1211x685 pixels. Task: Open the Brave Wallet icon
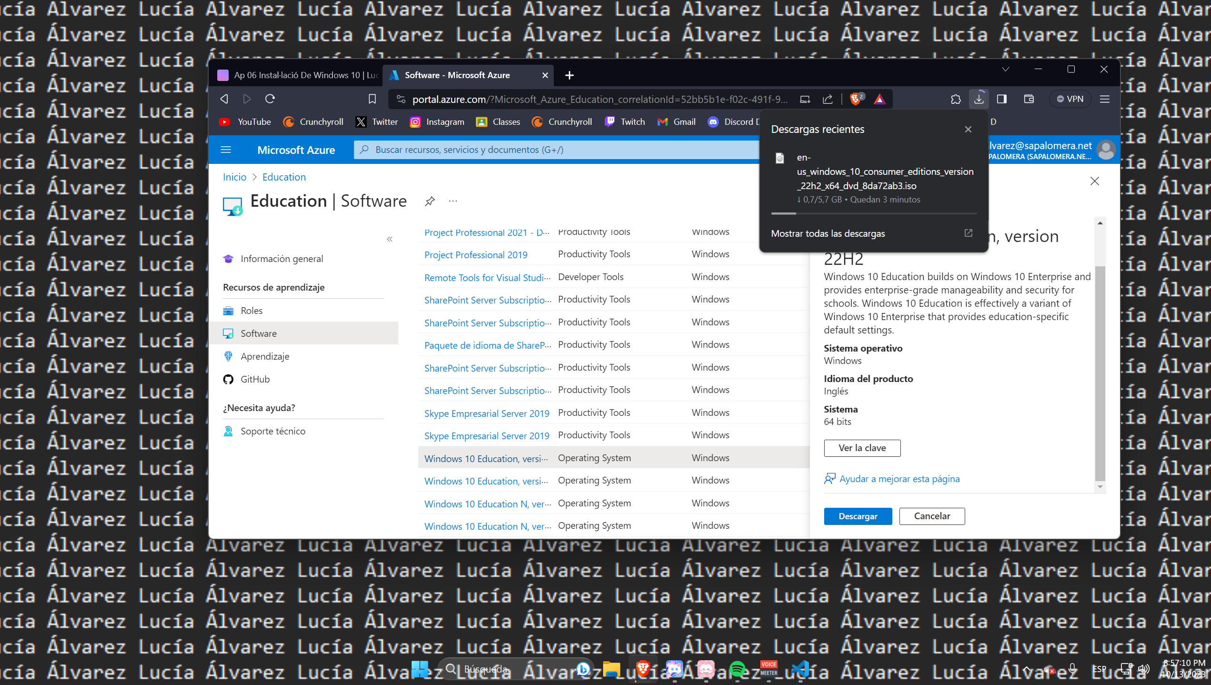1029,99
